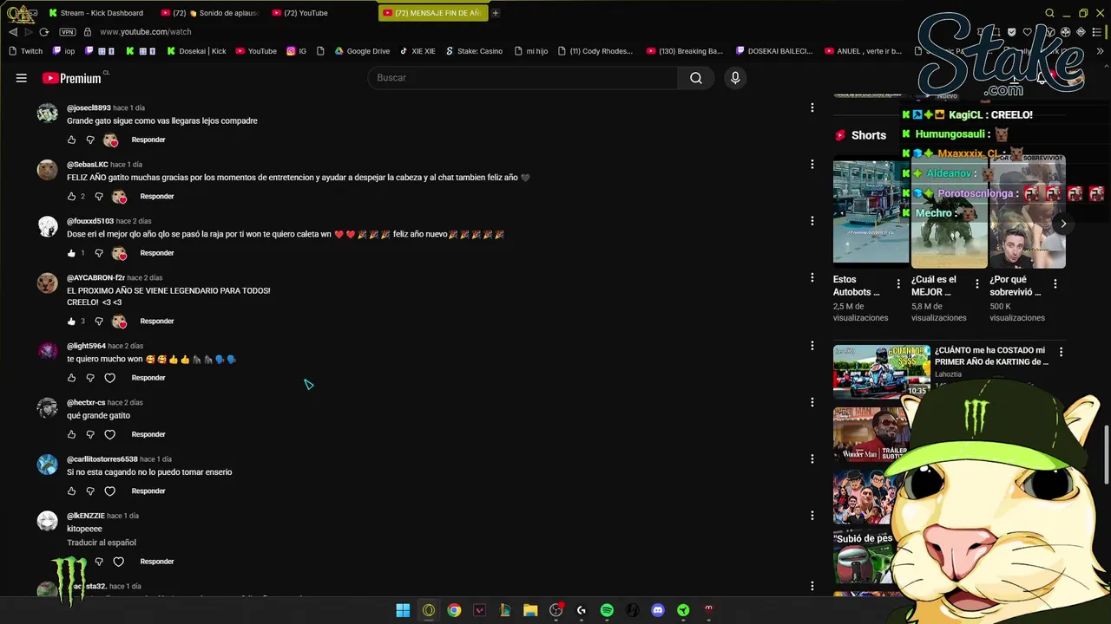Open options menu for @fouxxd5103 comment

tap(812, 221)
